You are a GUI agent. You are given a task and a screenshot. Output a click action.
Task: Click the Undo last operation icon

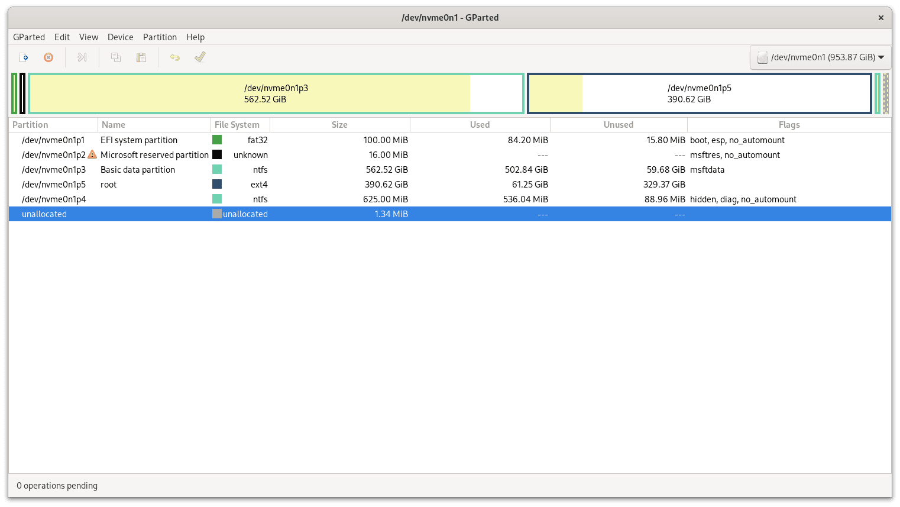pos(175,57)
